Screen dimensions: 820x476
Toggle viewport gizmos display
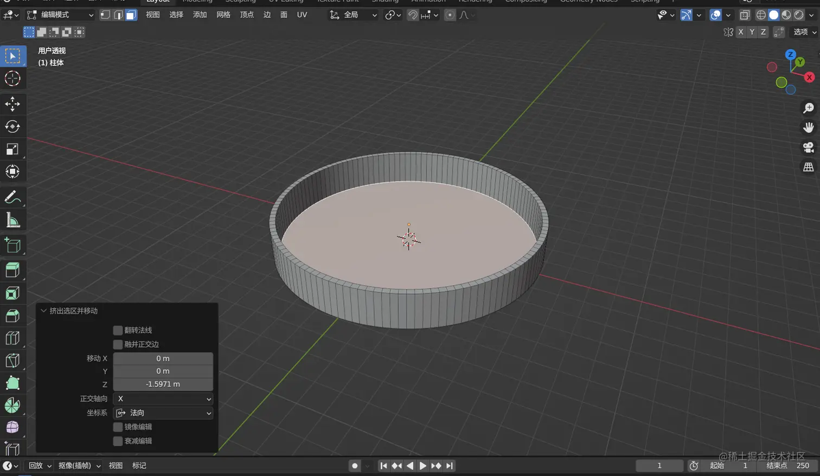click(x=686, y=15)
